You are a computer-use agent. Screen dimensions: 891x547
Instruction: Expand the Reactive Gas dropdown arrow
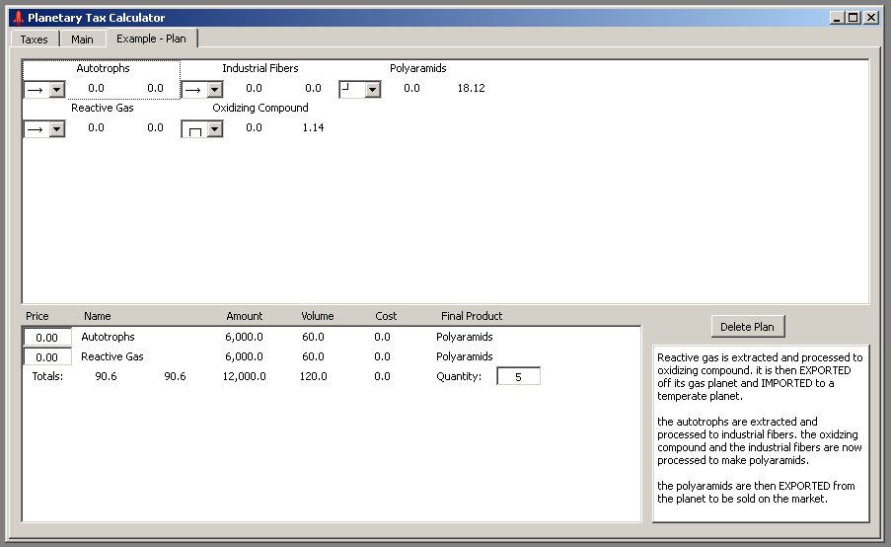56,128
